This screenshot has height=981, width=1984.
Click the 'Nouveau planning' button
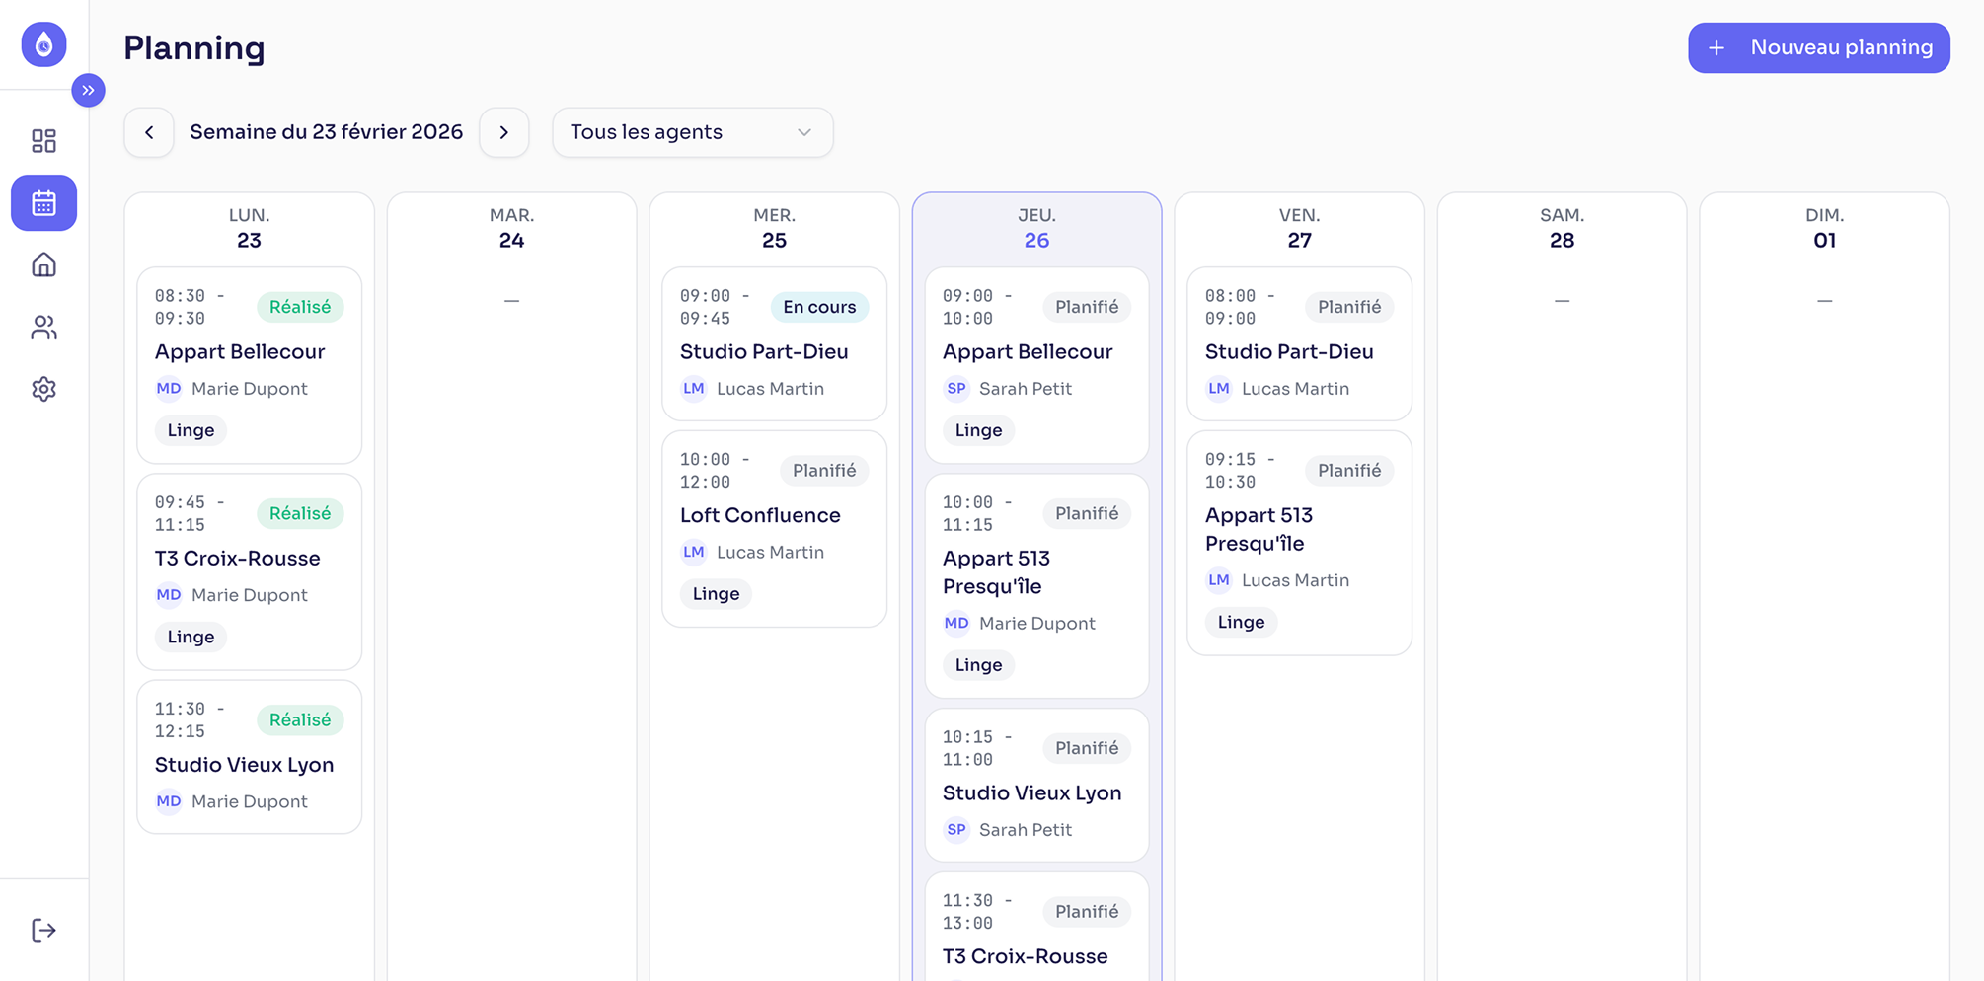[x=1818, y=47]
